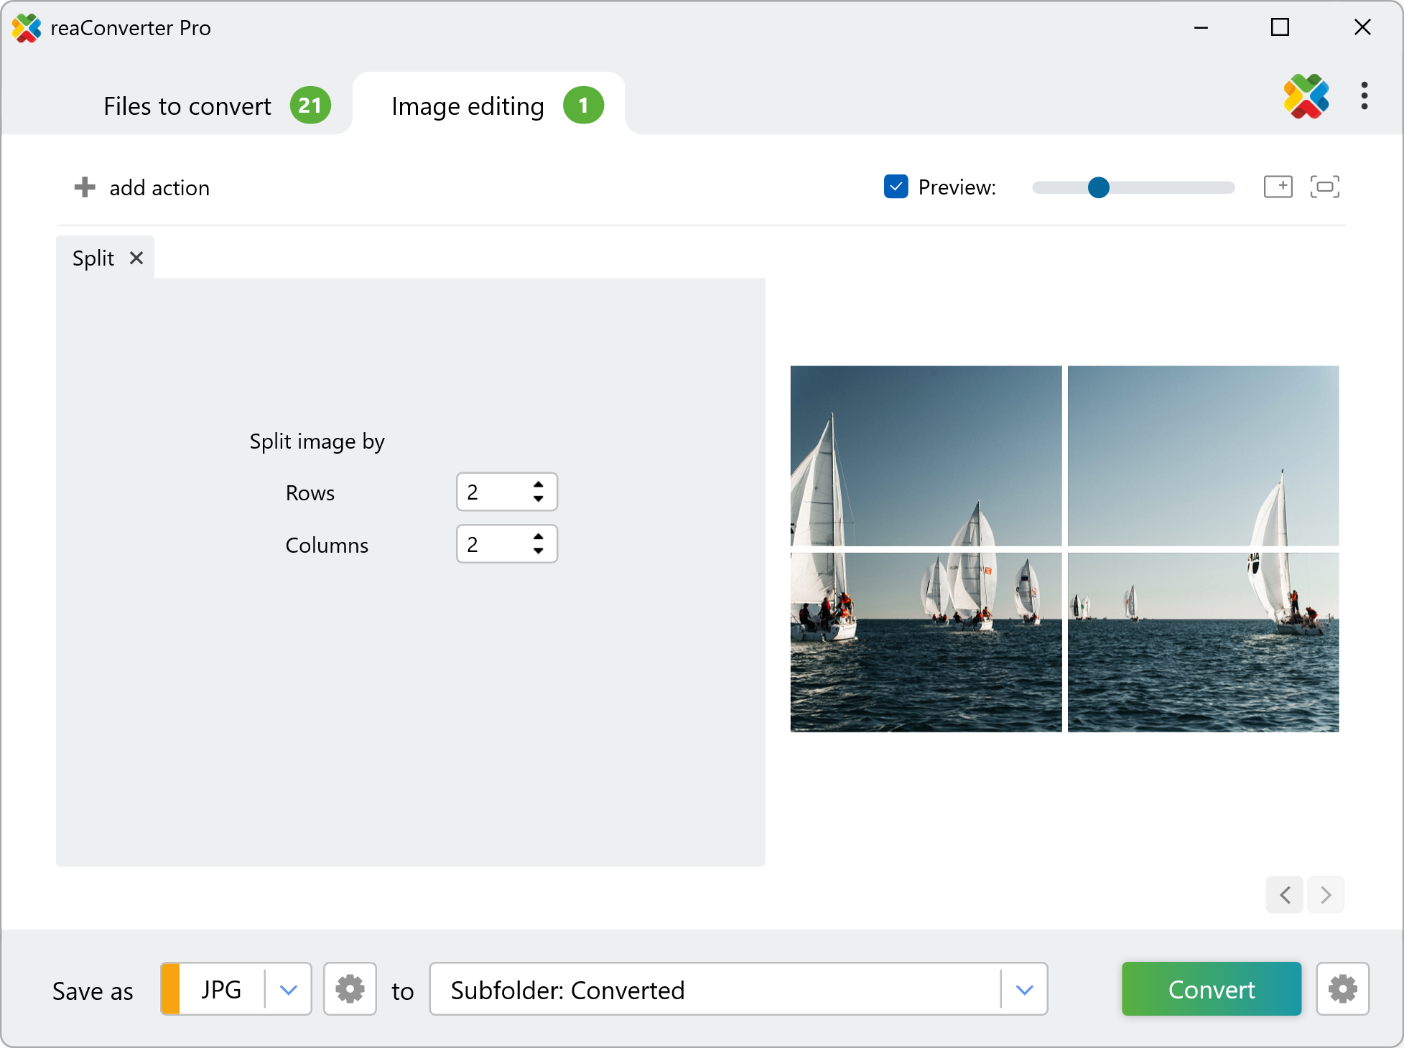Click the fit-preview-to-window icon
This screenshot has width=1404, height=1048.
coord(1324,187)
